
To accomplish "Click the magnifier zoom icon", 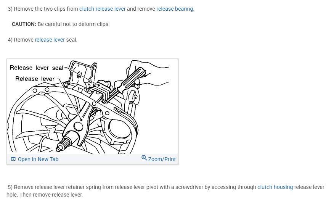I will point(144,158).
